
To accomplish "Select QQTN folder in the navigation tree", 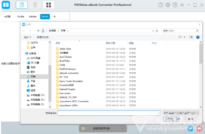I will (x=32, y=43).
